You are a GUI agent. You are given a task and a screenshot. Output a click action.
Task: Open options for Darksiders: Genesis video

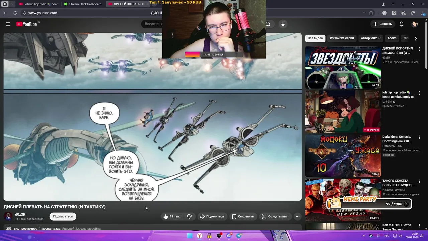pos(419,137)
